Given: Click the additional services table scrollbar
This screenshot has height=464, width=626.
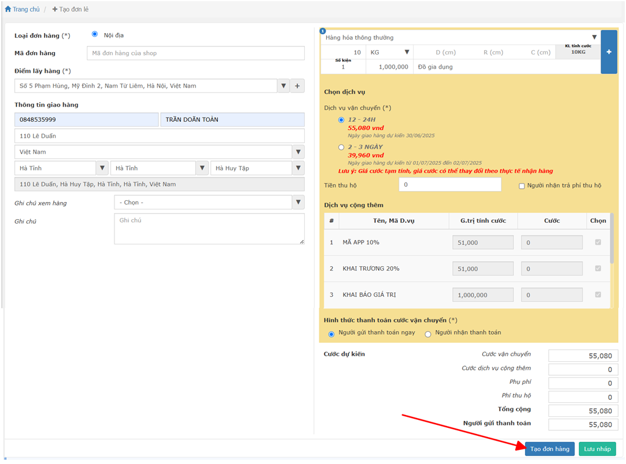Looking at the screenshot, I should tap(612, 239).
